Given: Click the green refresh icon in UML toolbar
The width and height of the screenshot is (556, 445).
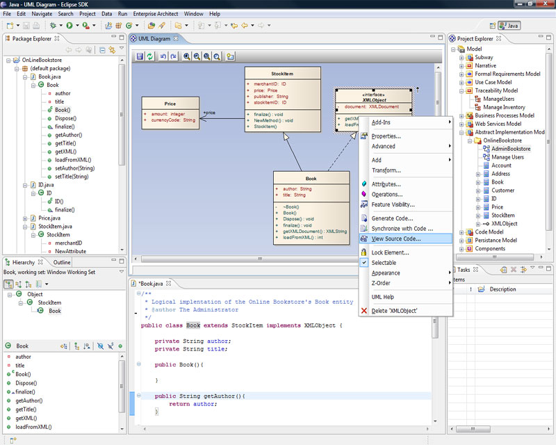Looking at the screenshot, I should point(150,56).
